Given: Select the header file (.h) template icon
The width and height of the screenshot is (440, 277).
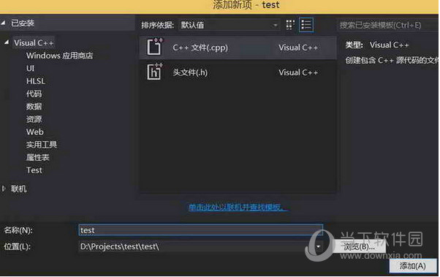Looking at the screenshot, I should [155, 72].
